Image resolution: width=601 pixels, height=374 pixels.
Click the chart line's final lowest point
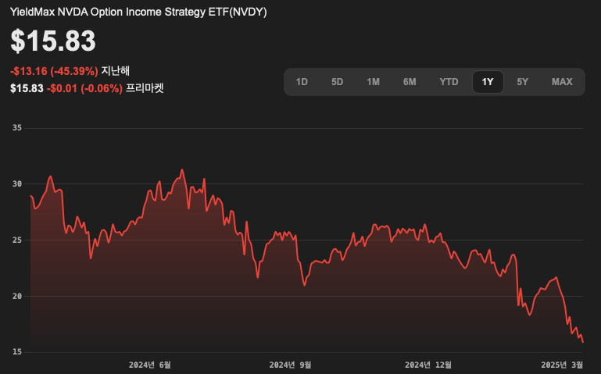pos(582,342)
